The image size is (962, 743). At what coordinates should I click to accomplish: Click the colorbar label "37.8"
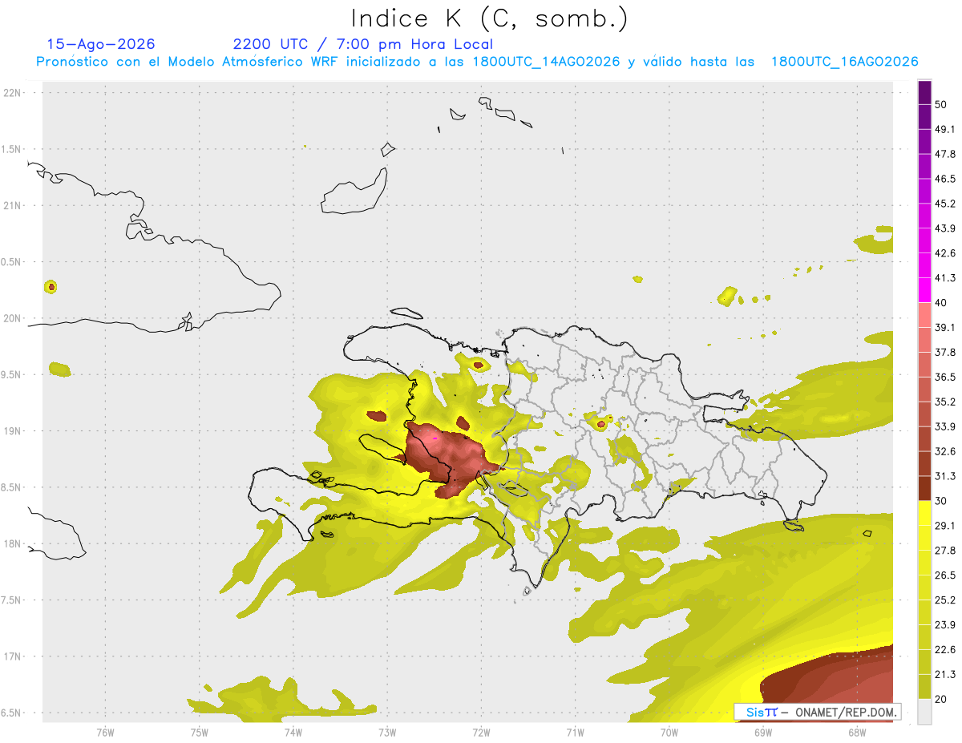tap(945, 353)
